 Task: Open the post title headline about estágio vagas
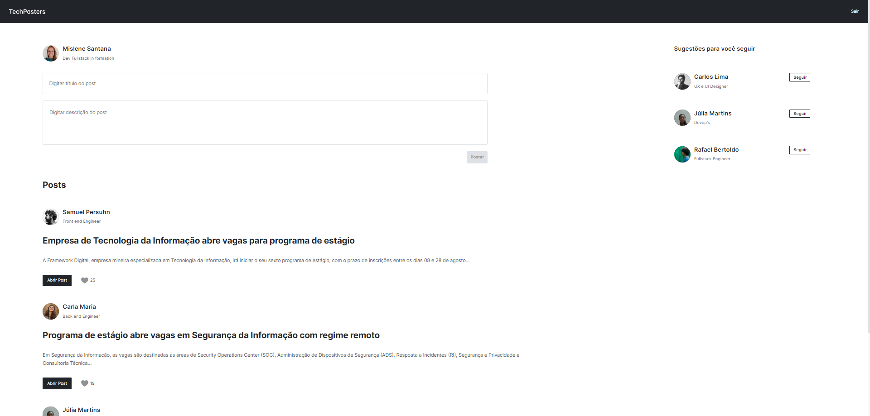tap(198, 240)
